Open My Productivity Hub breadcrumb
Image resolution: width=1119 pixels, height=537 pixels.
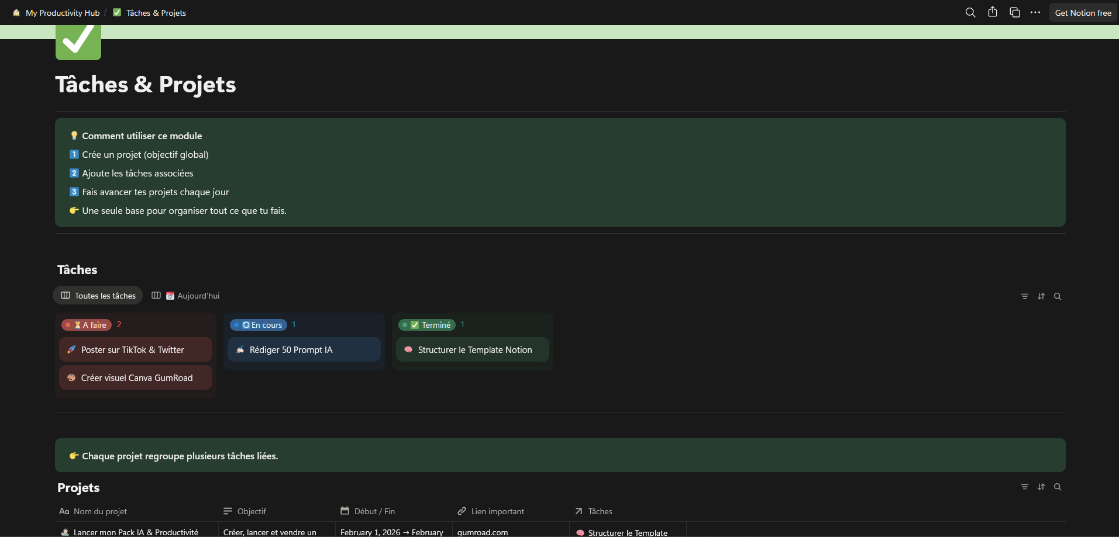[x=56, y=13]
